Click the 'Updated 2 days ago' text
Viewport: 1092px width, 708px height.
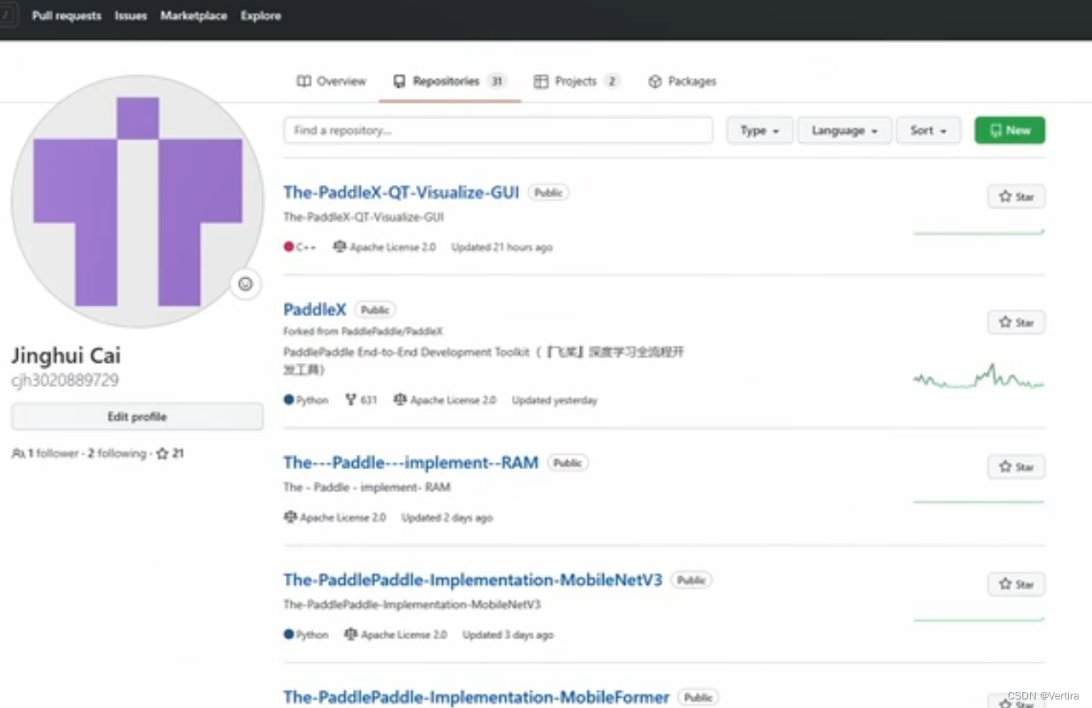coord(447,518)
